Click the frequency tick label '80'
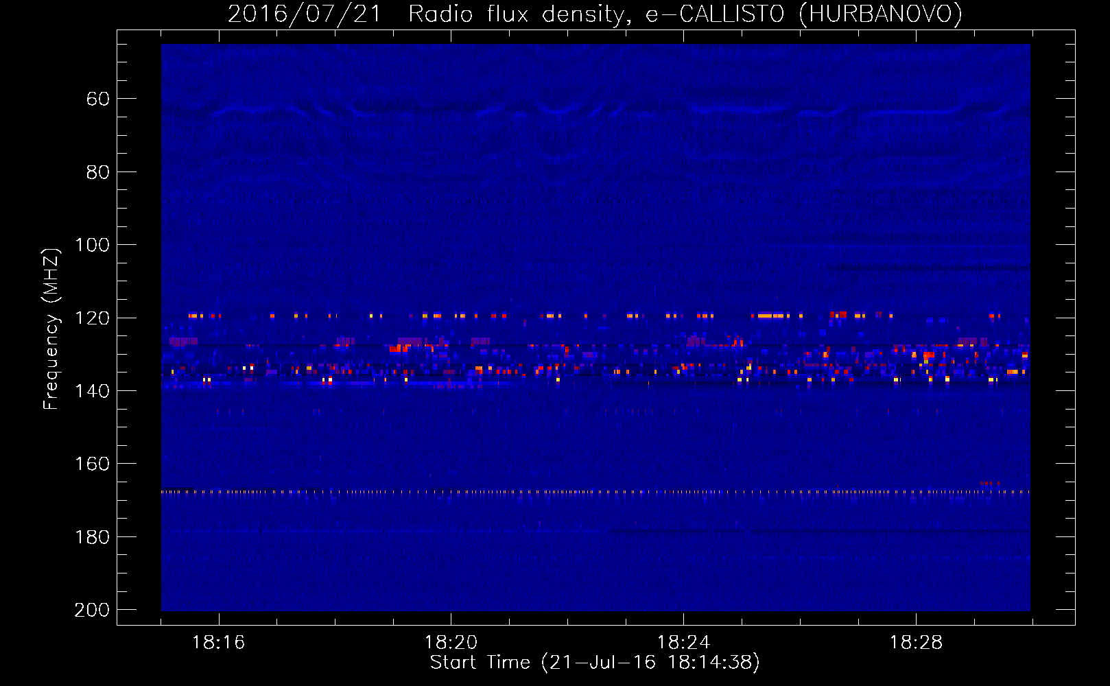This screenshot has width=1110, height=686. pos(98,172)
